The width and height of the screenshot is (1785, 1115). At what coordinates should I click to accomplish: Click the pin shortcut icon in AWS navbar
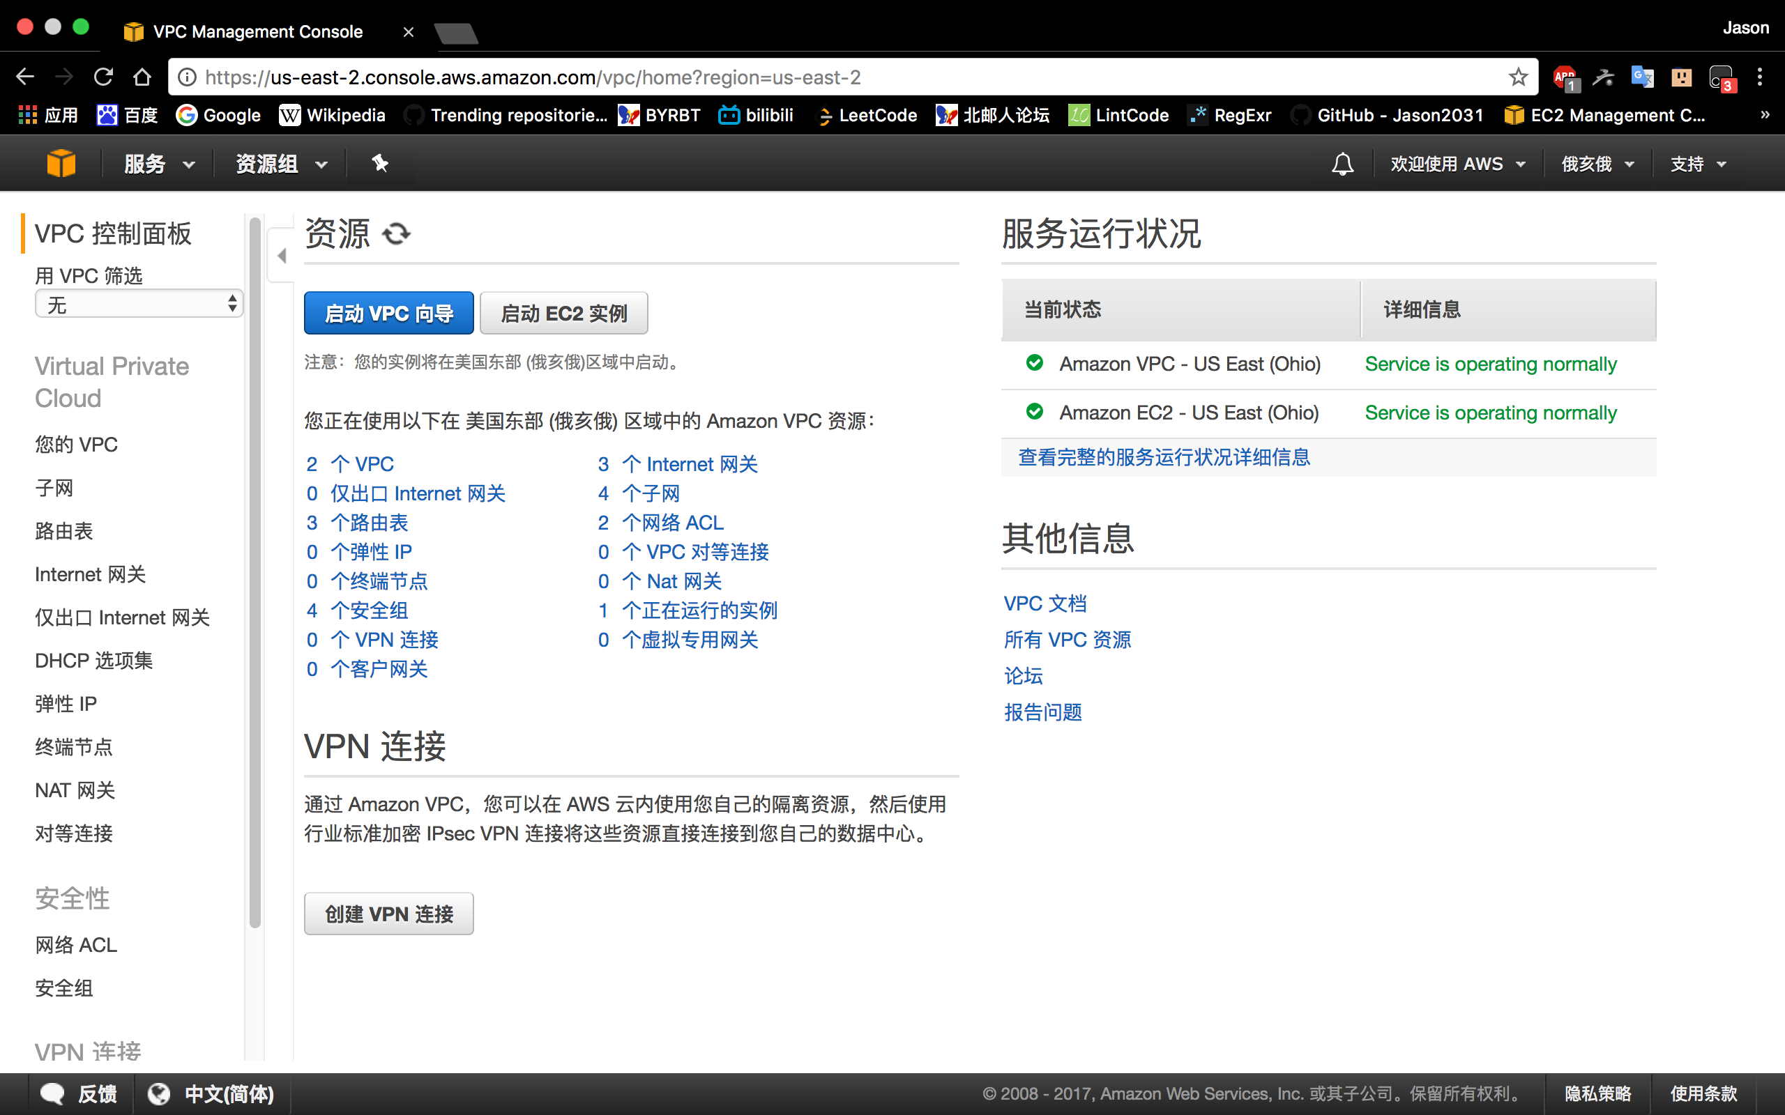tap(380, 163)
